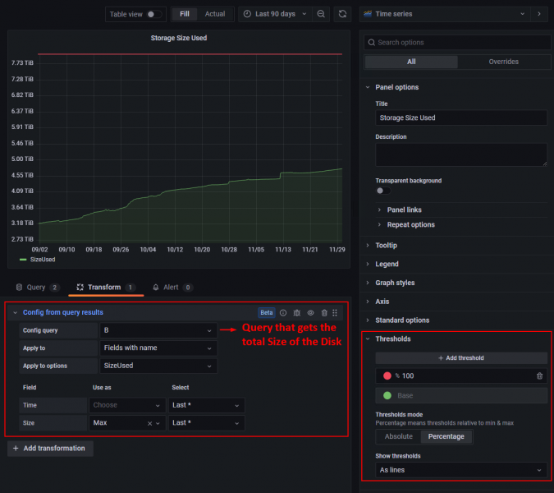Open the Apply to options SizeUsed dropdown
The width and height of the screenshot is (554, 493).
tap(158, 366)
